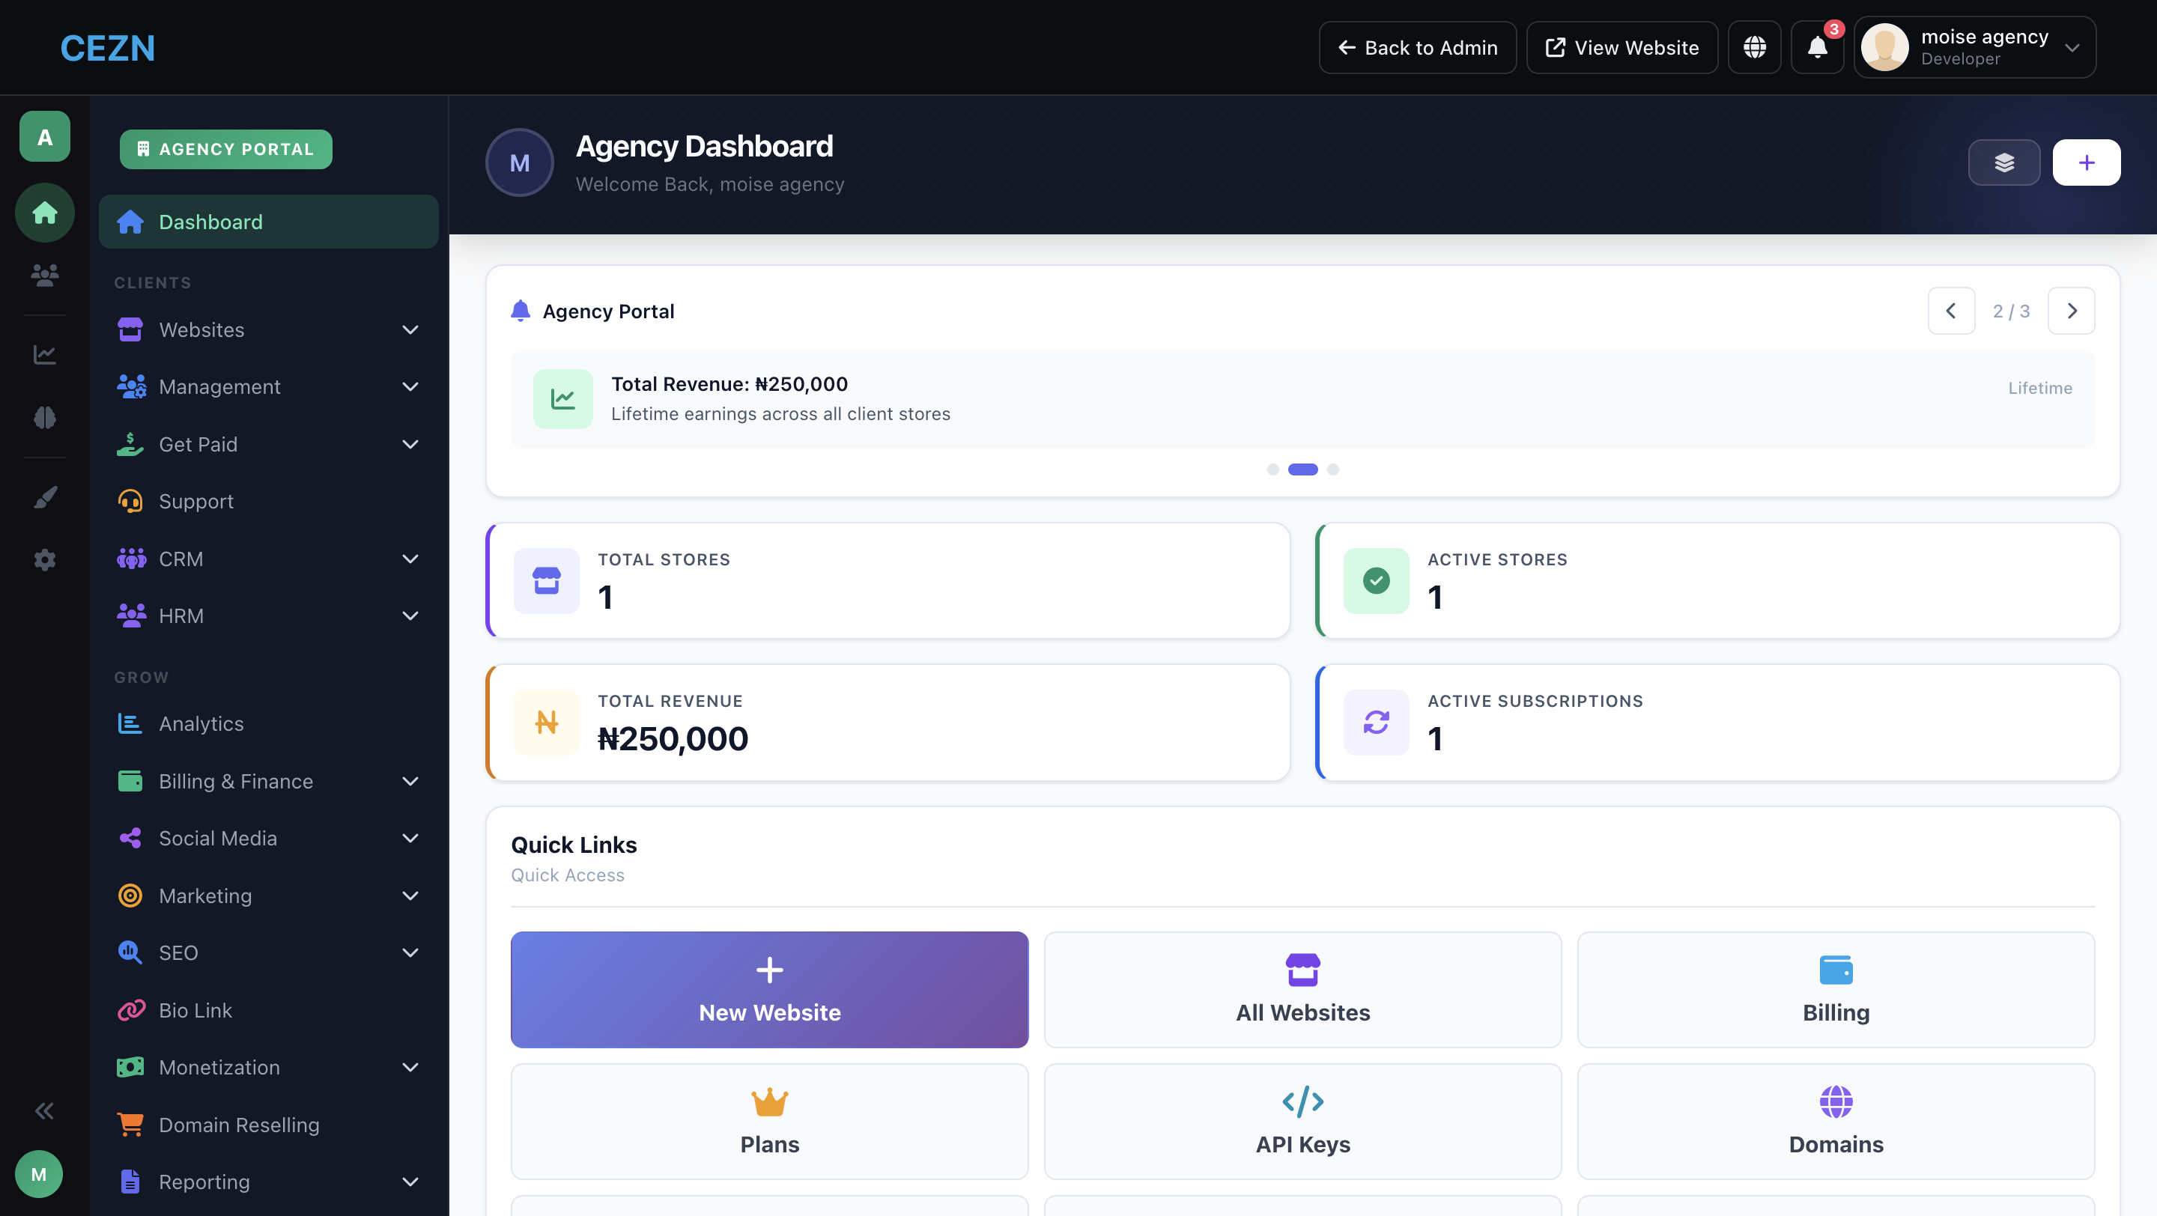Open Bio Link in the sidebar
2157x1216 pixels.
pos(268,1010)
